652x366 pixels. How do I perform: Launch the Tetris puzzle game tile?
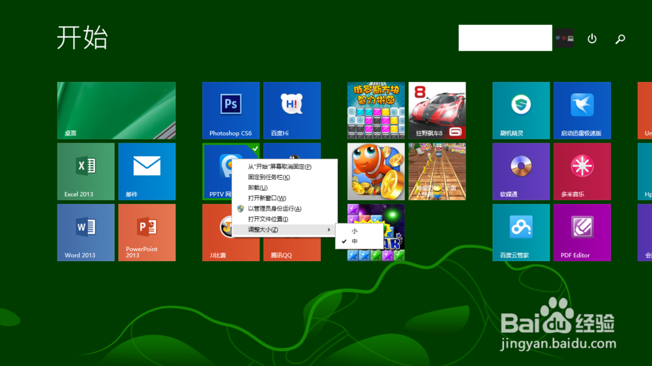[376, 110]
